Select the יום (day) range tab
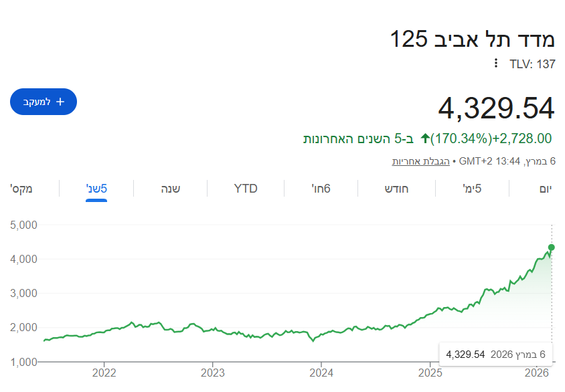Viewport: 565px width, 392px height. point(546,189)
